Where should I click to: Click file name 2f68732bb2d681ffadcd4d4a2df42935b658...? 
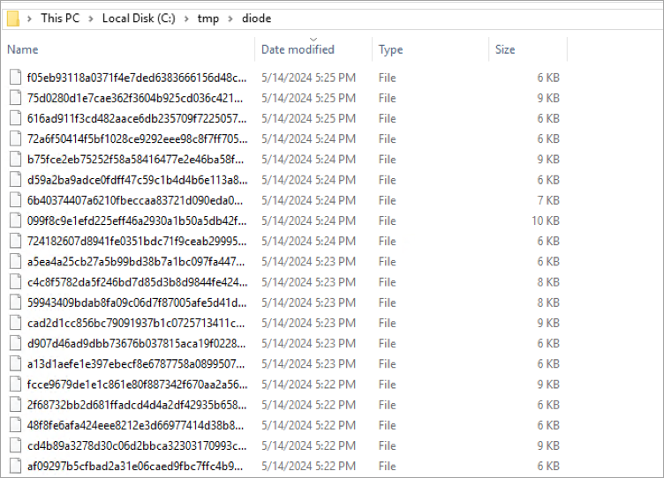pyautogui.click(x=136, y=406)
